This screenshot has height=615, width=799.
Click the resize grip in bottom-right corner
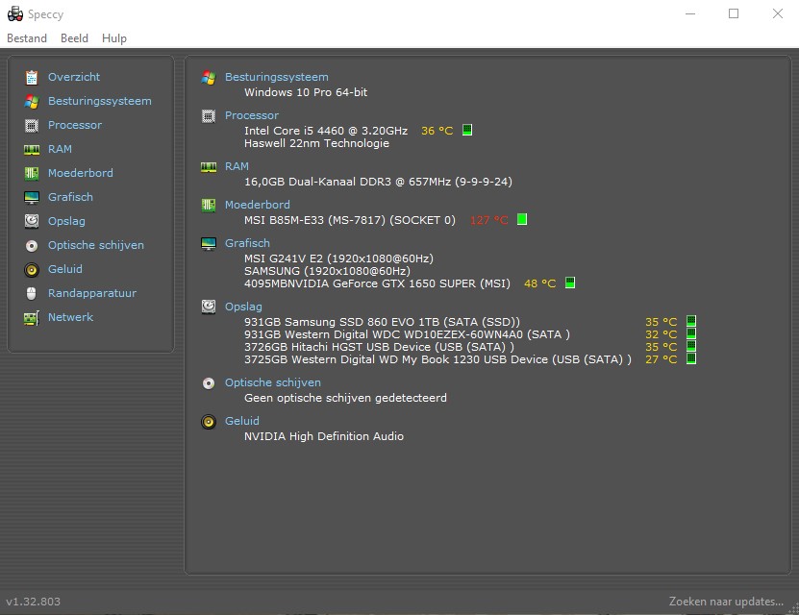[793, 609]
